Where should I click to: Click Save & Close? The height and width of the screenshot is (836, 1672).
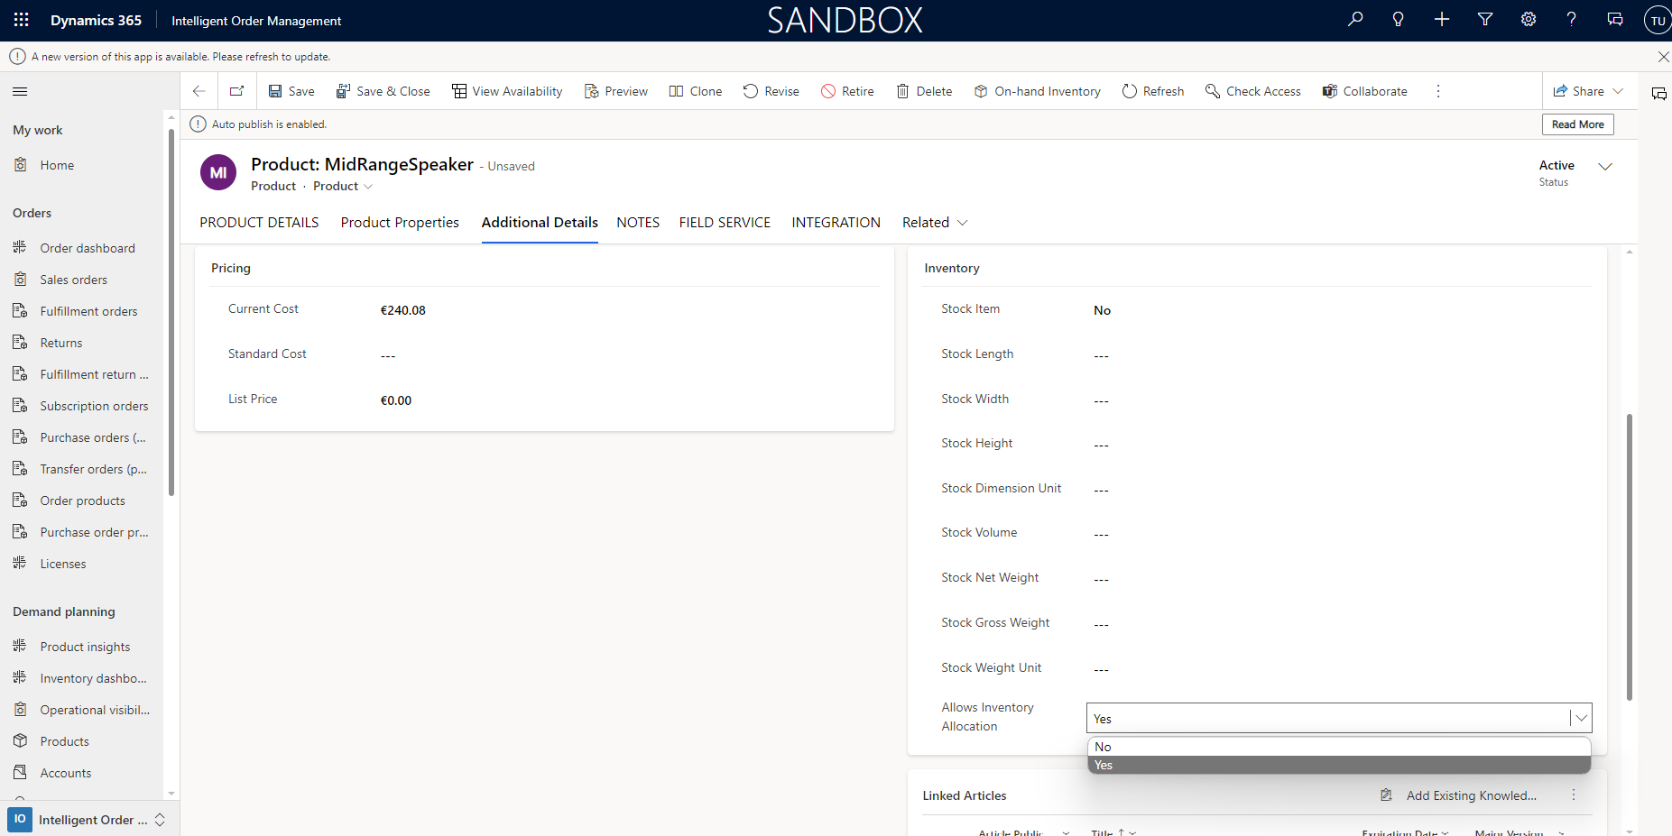(x=383, y=91)
